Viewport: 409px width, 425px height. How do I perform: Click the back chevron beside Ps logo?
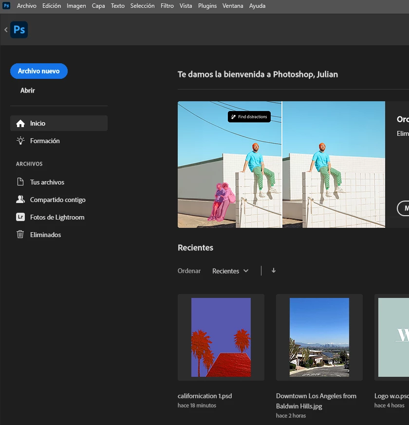[x=6, y=30]
